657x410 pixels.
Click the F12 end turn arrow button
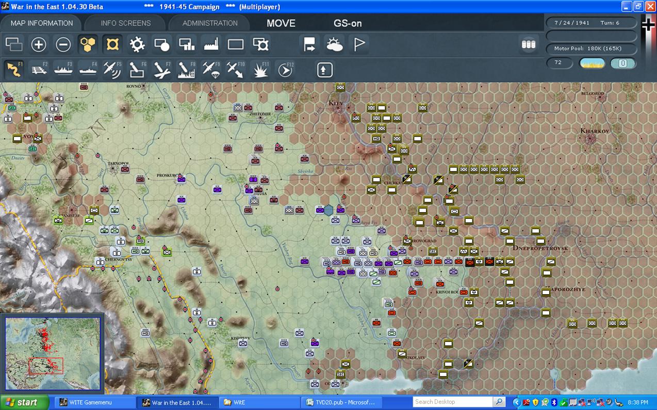[x=285, y=70]
